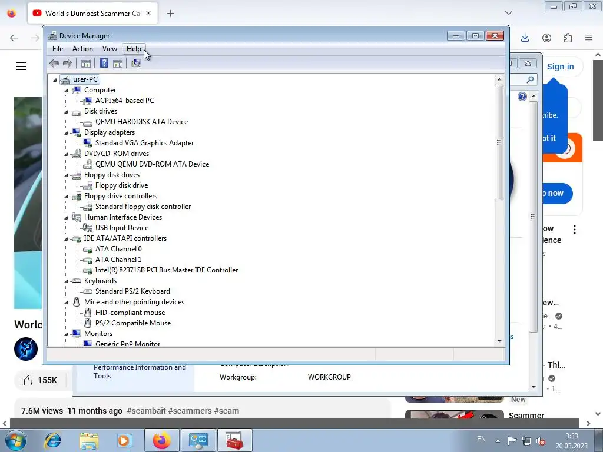Image resolution: width=603 pixels, height=452 pixels.
Task: Toggle Show/Hide Action Pane toolbar icon
Action: click(118, 64)
